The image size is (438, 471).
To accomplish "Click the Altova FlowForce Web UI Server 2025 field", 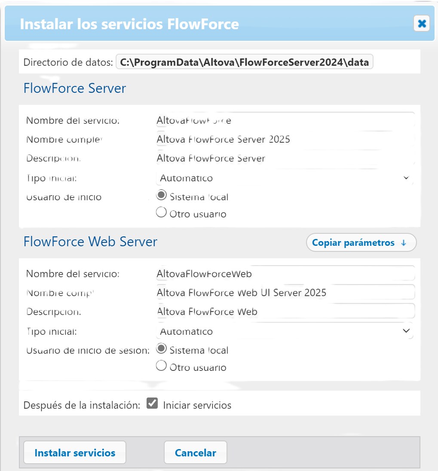I will [285, 292].
